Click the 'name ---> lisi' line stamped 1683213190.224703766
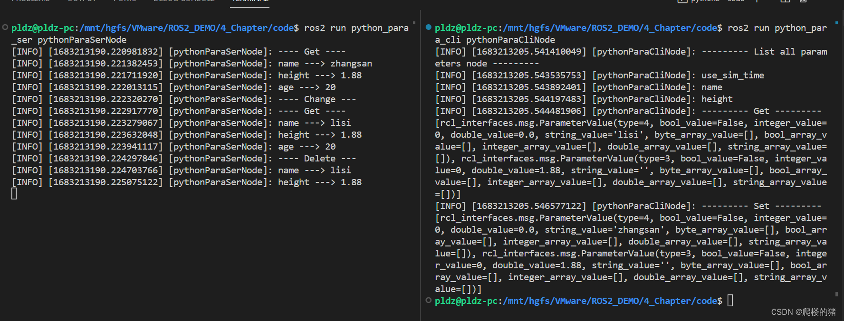The image size is (844, 321). (182, 170)
